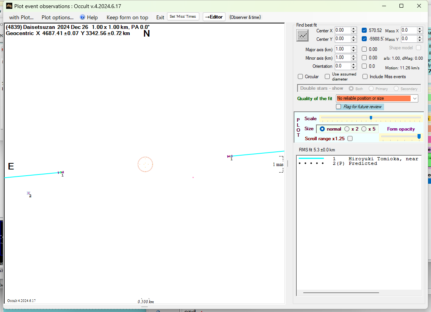The height and width of the screenshot is (312, 431).
Task: Decrease the Major axis spinner value
Action: [353, 51]
